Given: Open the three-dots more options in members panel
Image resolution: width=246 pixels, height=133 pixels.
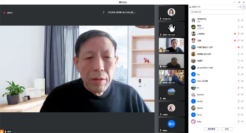Looking at the screenshot, I should coord(238,7).
